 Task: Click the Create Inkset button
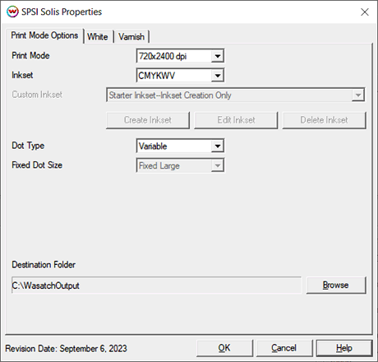pyautogui.click(x=148, y=120)
